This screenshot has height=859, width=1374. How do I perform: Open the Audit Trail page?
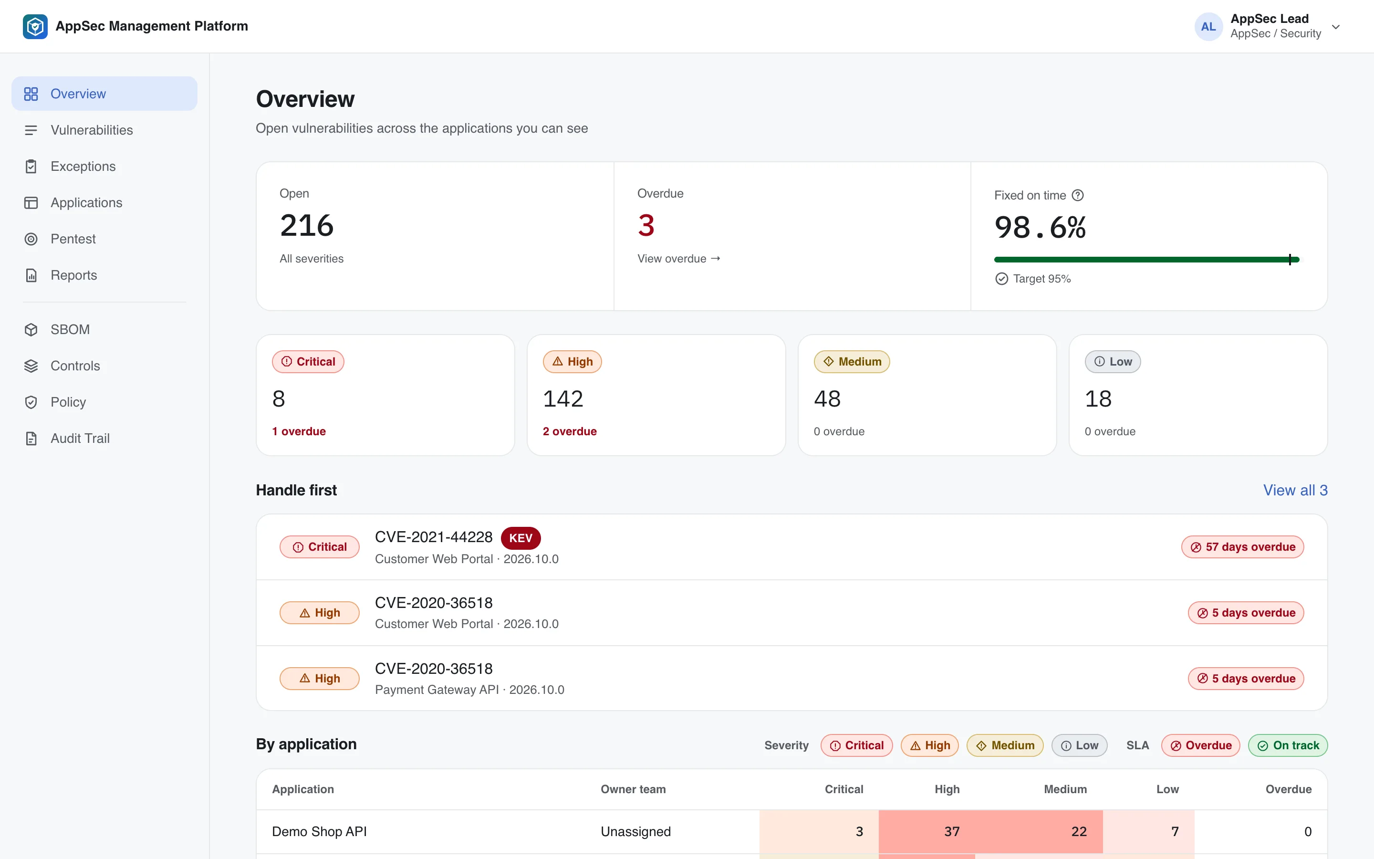pos(104,439)
